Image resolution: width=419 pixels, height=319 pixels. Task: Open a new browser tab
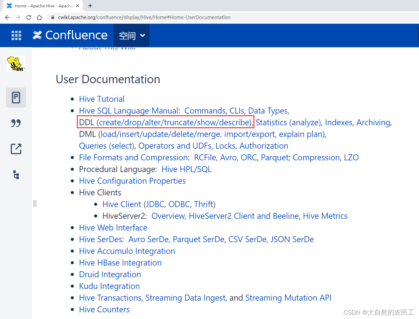(x=90, y=6)
